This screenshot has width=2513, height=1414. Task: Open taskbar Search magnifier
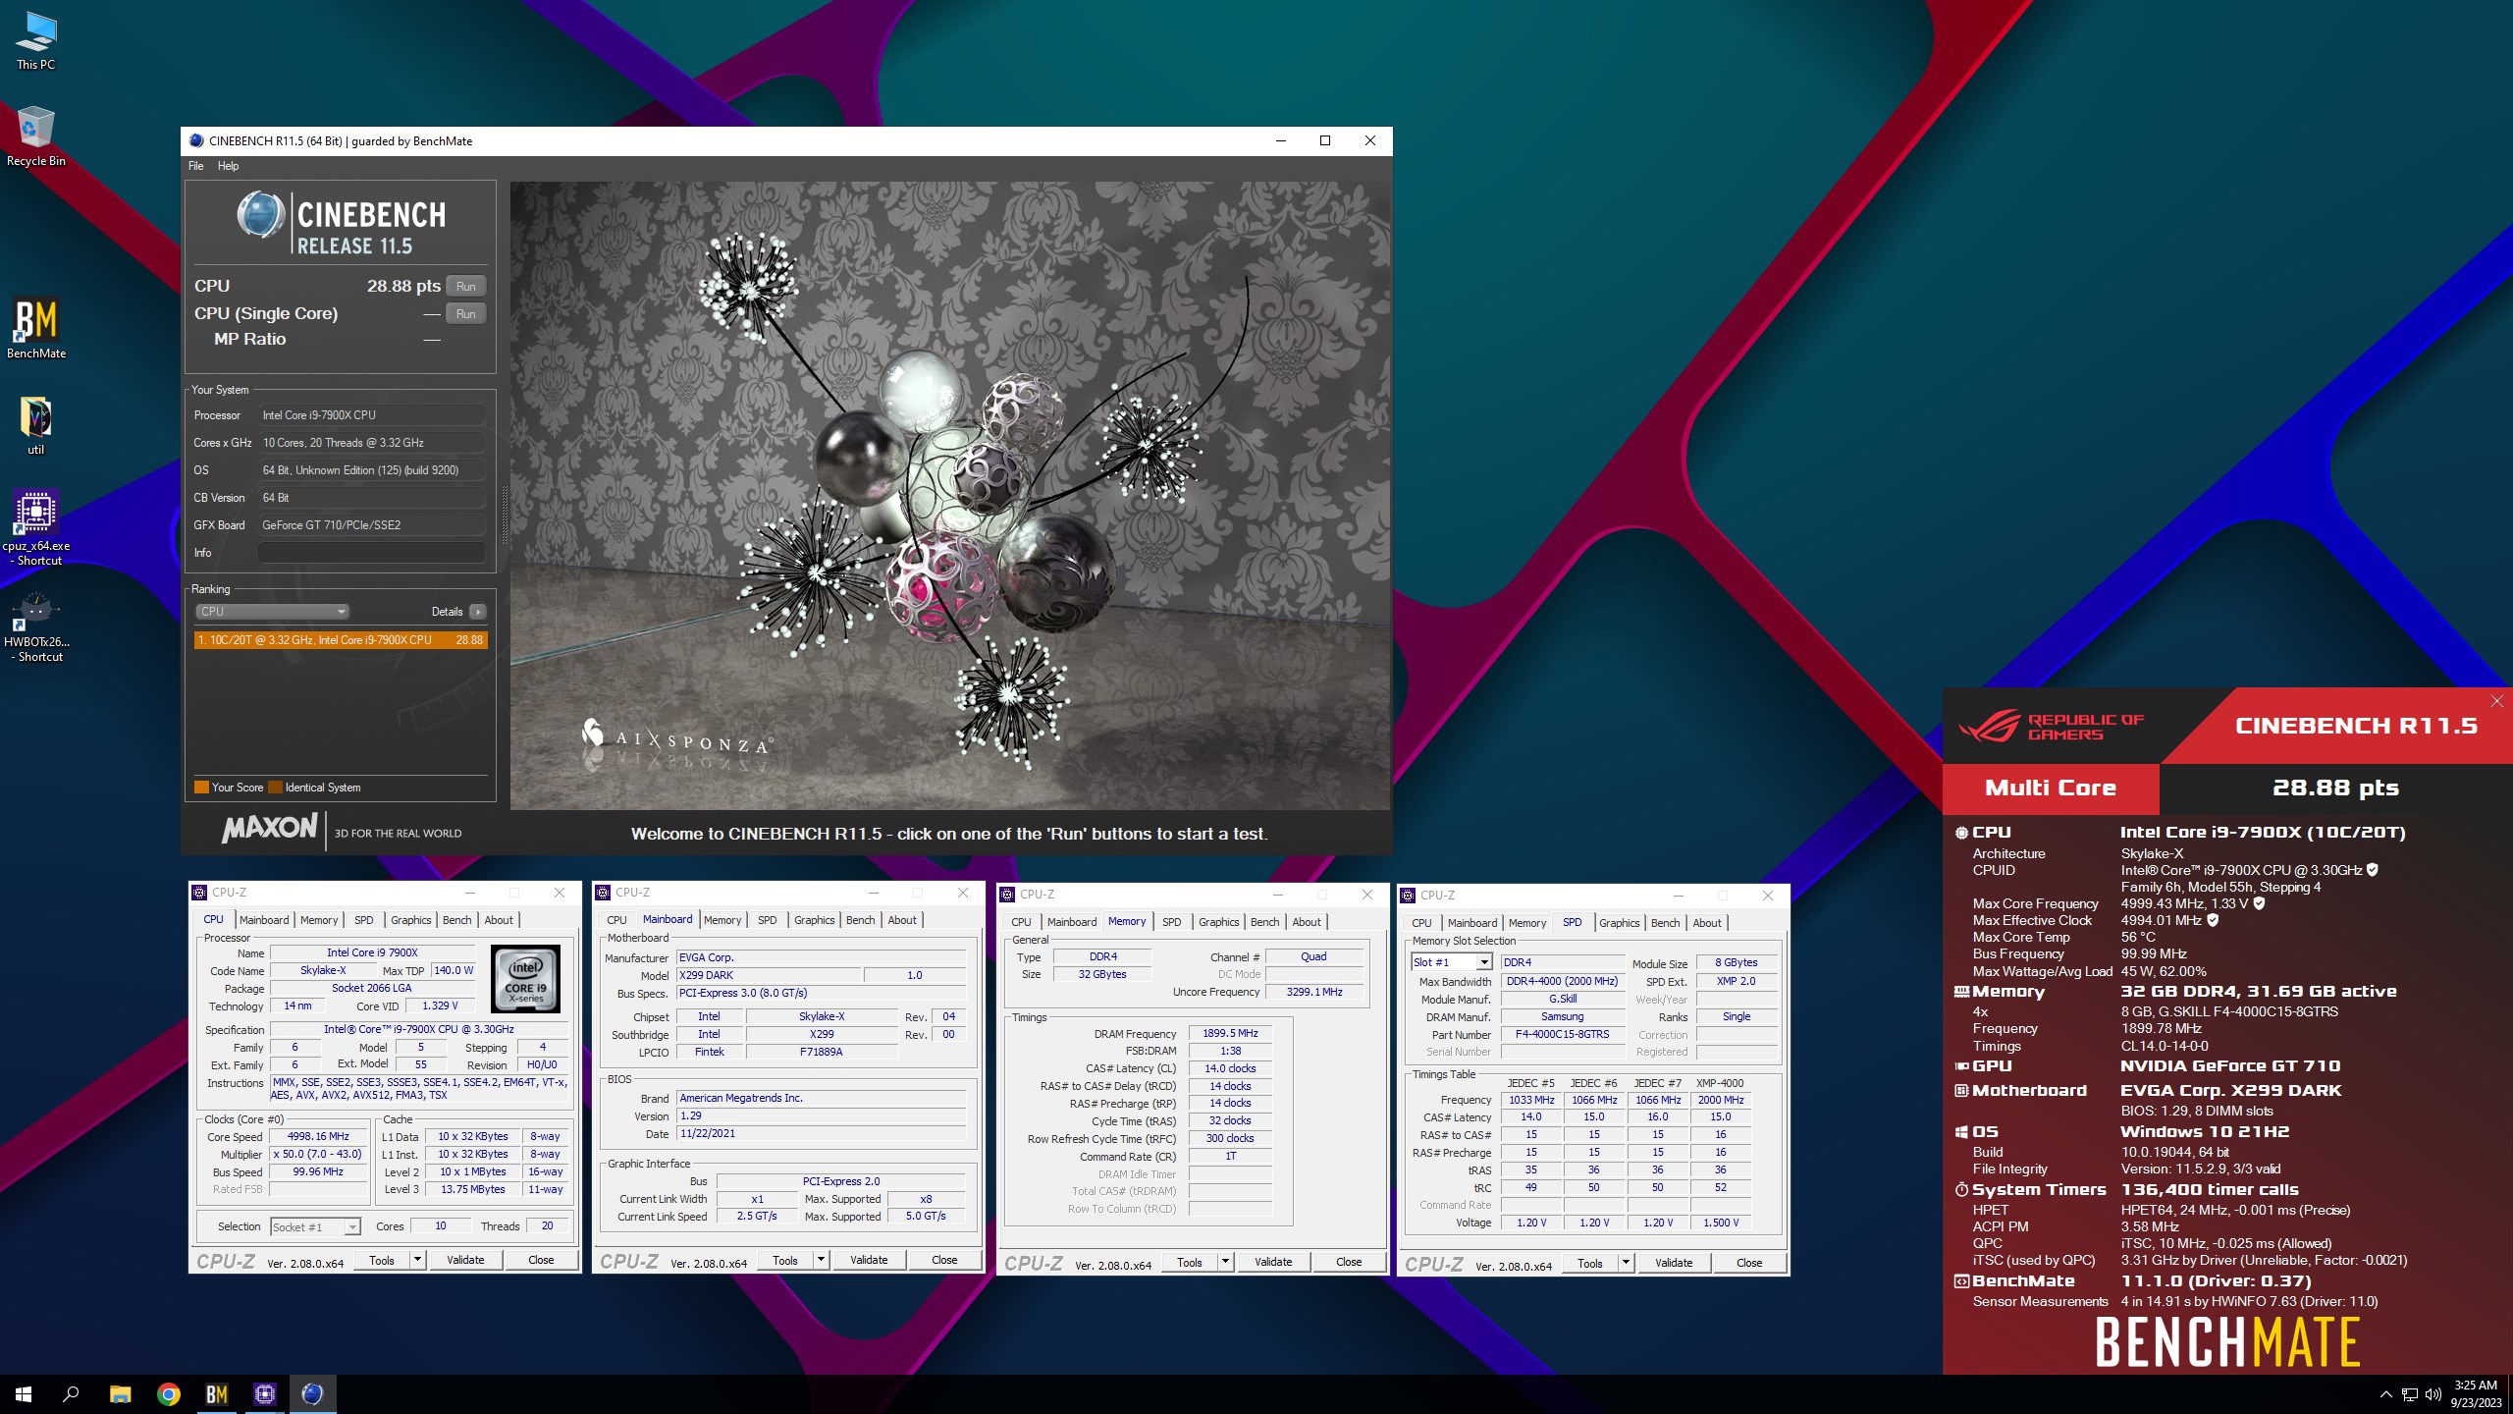tap(71, 1394)
